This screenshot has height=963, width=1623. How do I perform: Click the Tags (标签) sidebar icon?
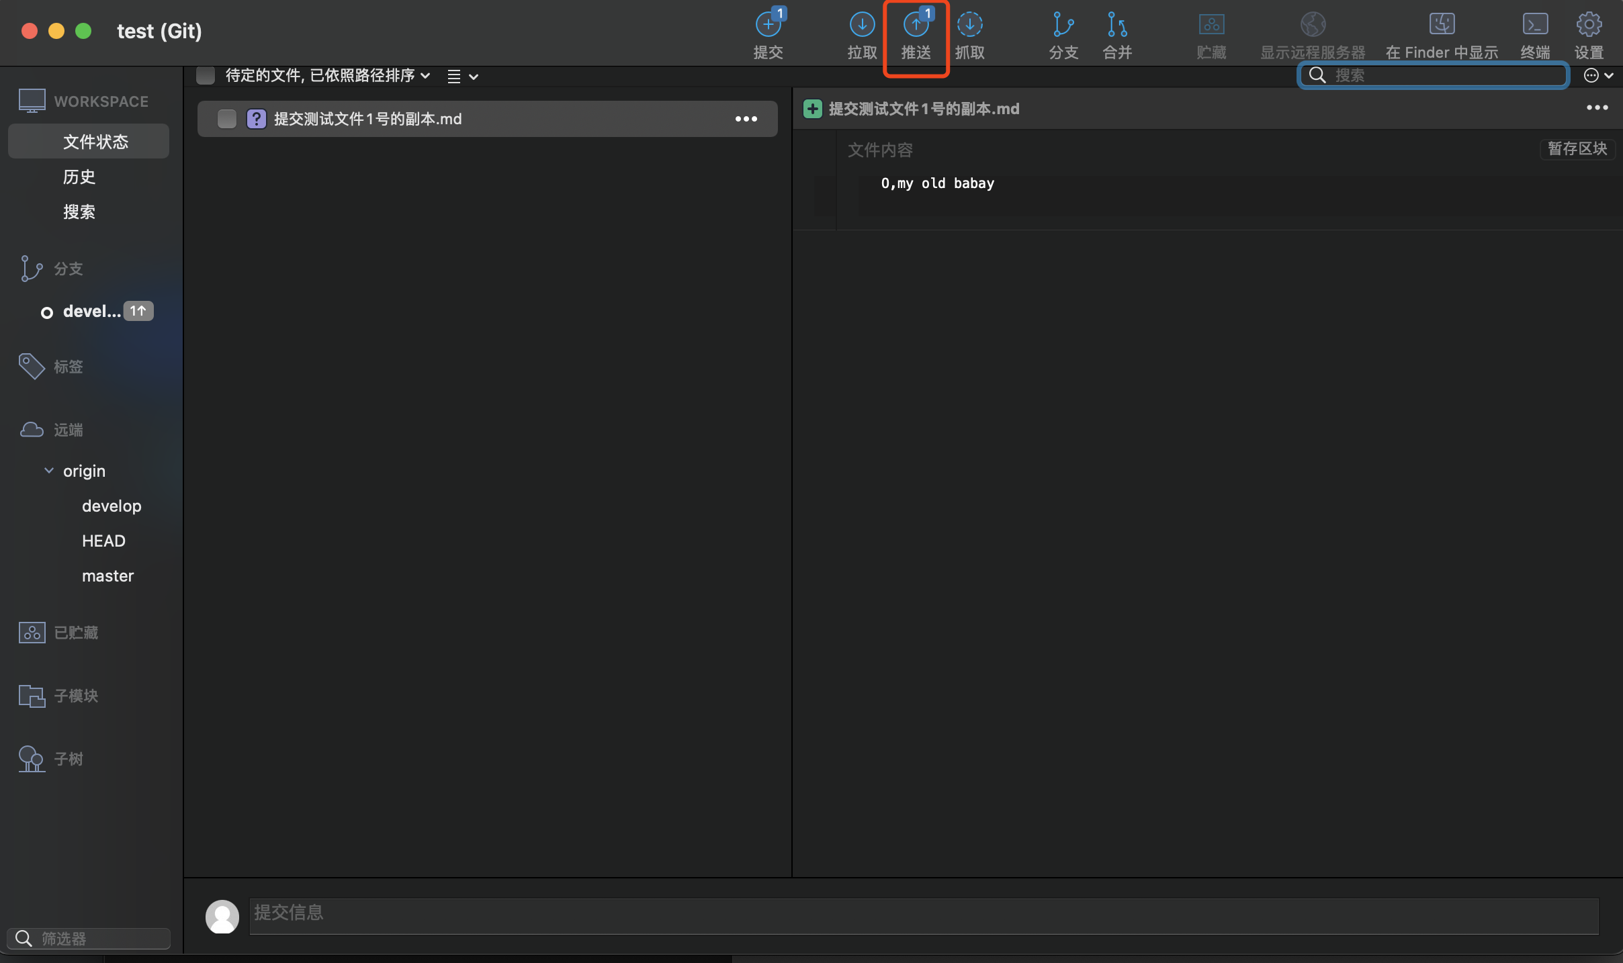(x=32, y=367)
